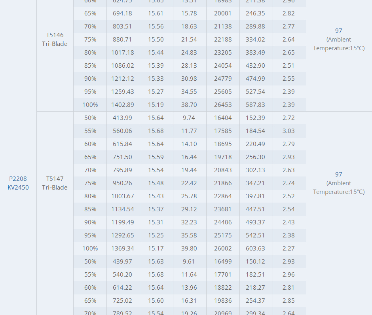Select the 950.26 thrust cell
Screen dimensions: 372x315
point(123,183)
